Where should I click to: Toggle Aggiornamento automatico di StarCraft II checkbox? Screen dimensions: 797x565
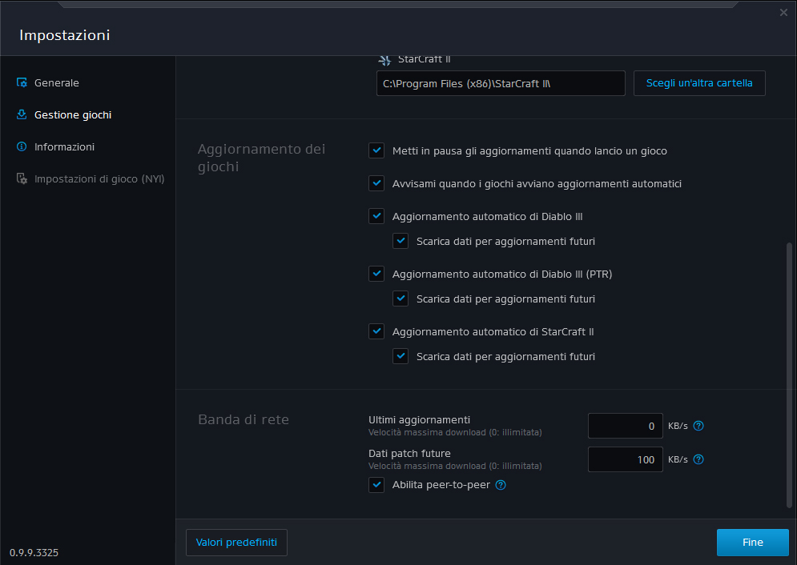click(x=376, y=331)
